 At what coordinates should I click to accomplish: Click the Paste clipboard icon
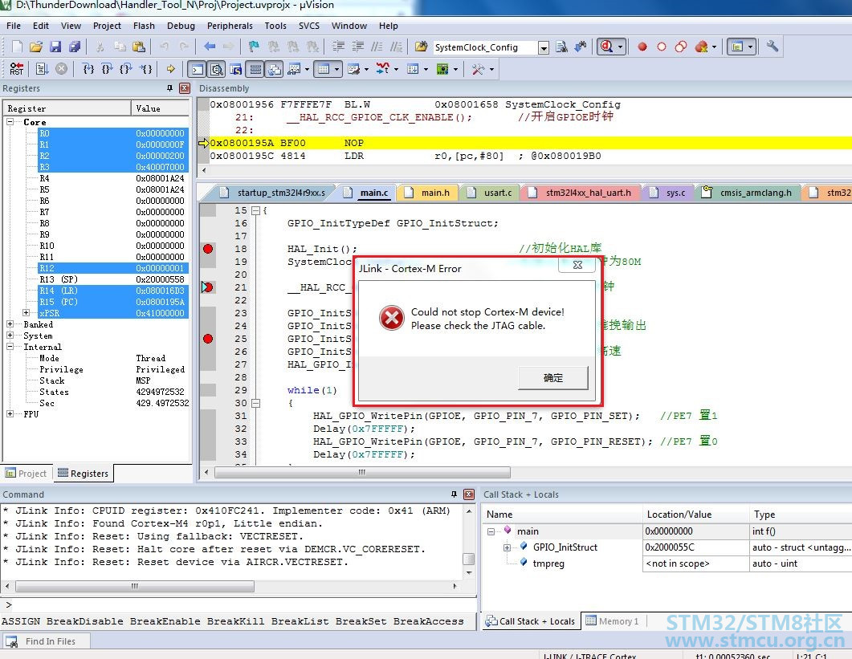(x=139, y=47)
